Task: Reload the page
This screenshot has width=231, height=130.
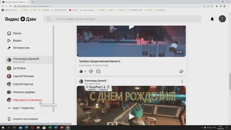Action: (10, 6)
